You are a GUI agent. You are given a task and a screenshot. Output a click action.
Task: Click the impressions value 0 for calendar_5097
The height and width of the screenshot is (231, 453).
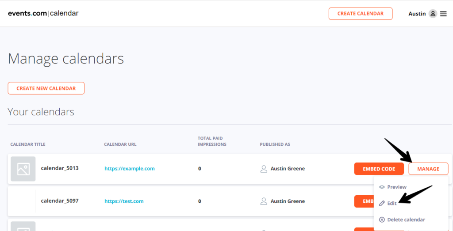tap(200, 201)
